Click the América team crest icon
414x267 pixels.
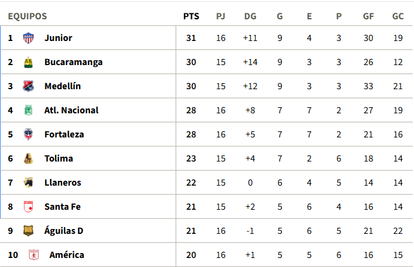pyautogui.click(x=34, y=255)
